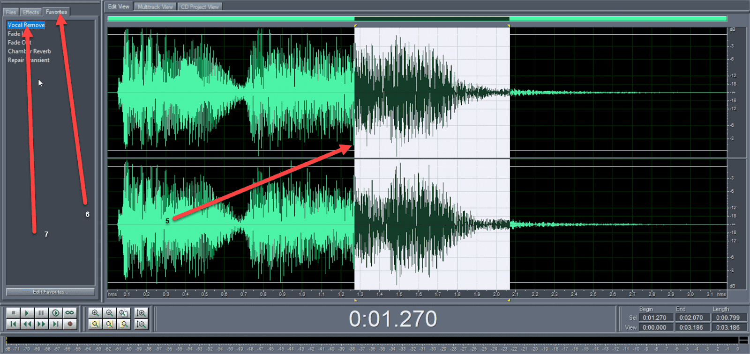Click the 1.0 mark on time ruler
This screenshot has height=354, width=750.
pyautogui.click(x=302, y=294)
